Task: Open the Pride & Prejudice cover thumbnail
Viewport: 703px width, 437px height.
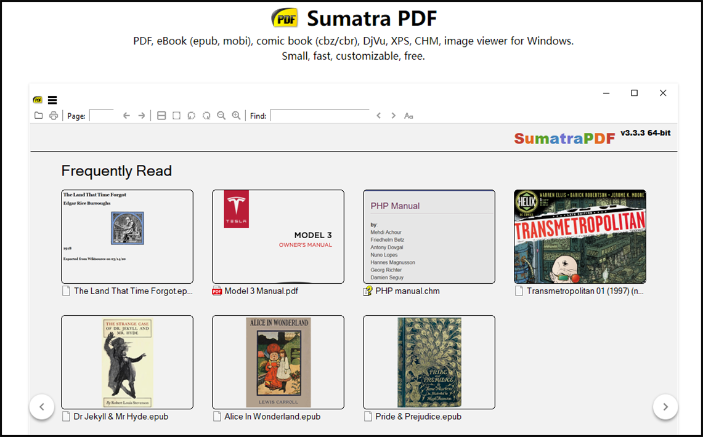Action: pyautogui.click(x=429, y=363)
